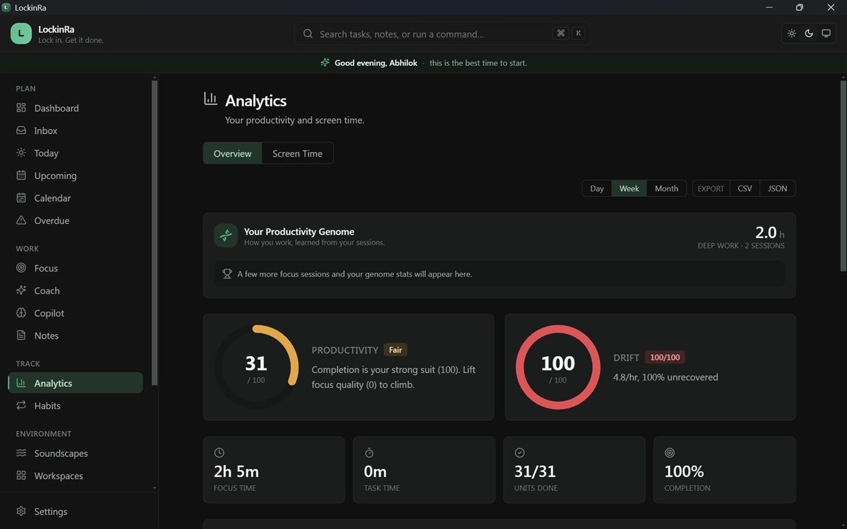Select the Overview tab
The width and height of the screenshot is (847, 529).
point(232,153)
